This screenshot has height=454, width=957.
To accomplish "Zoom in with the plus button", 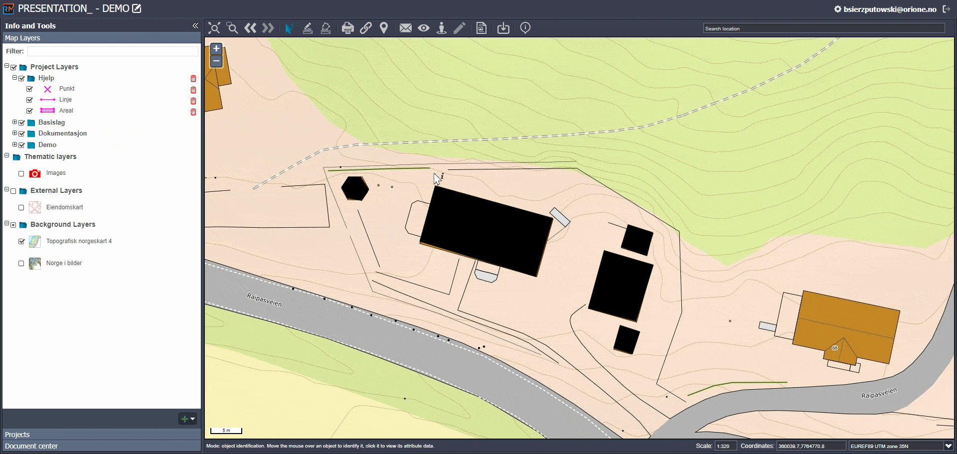I will 216,48.
